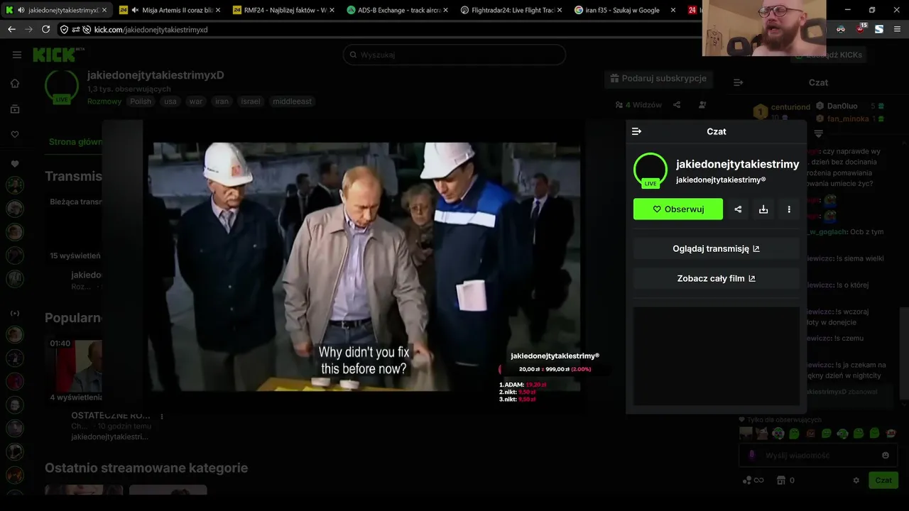Viewport: 909px width, 511px height.
Task: Collapse the stream chat beside Załadźdź KICKs
Action: [738, 82]
